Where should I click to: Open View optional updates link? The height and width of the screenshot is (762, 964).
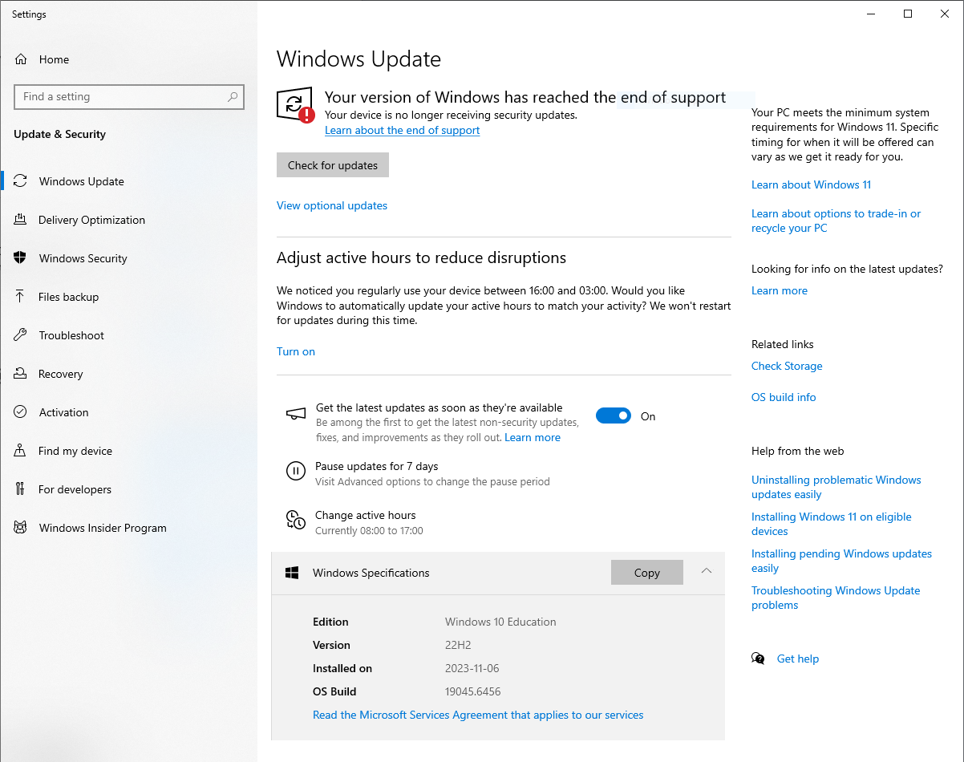click(x=332, y=205)
